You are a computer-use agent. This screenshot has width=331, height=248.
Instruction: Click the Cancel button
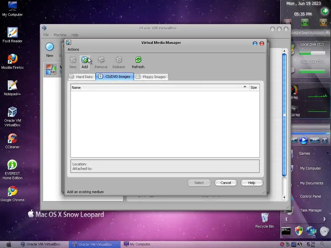226,183
